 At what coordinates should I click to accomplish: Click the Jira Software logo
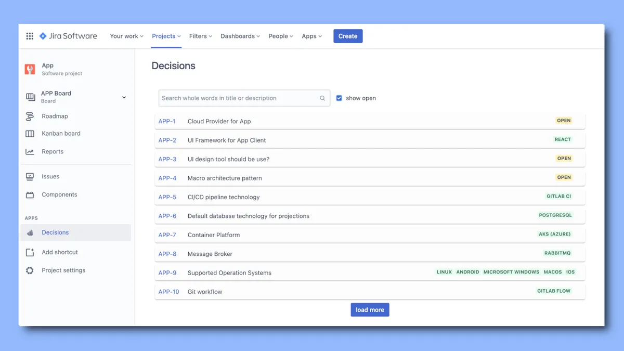tap(68, 36)
